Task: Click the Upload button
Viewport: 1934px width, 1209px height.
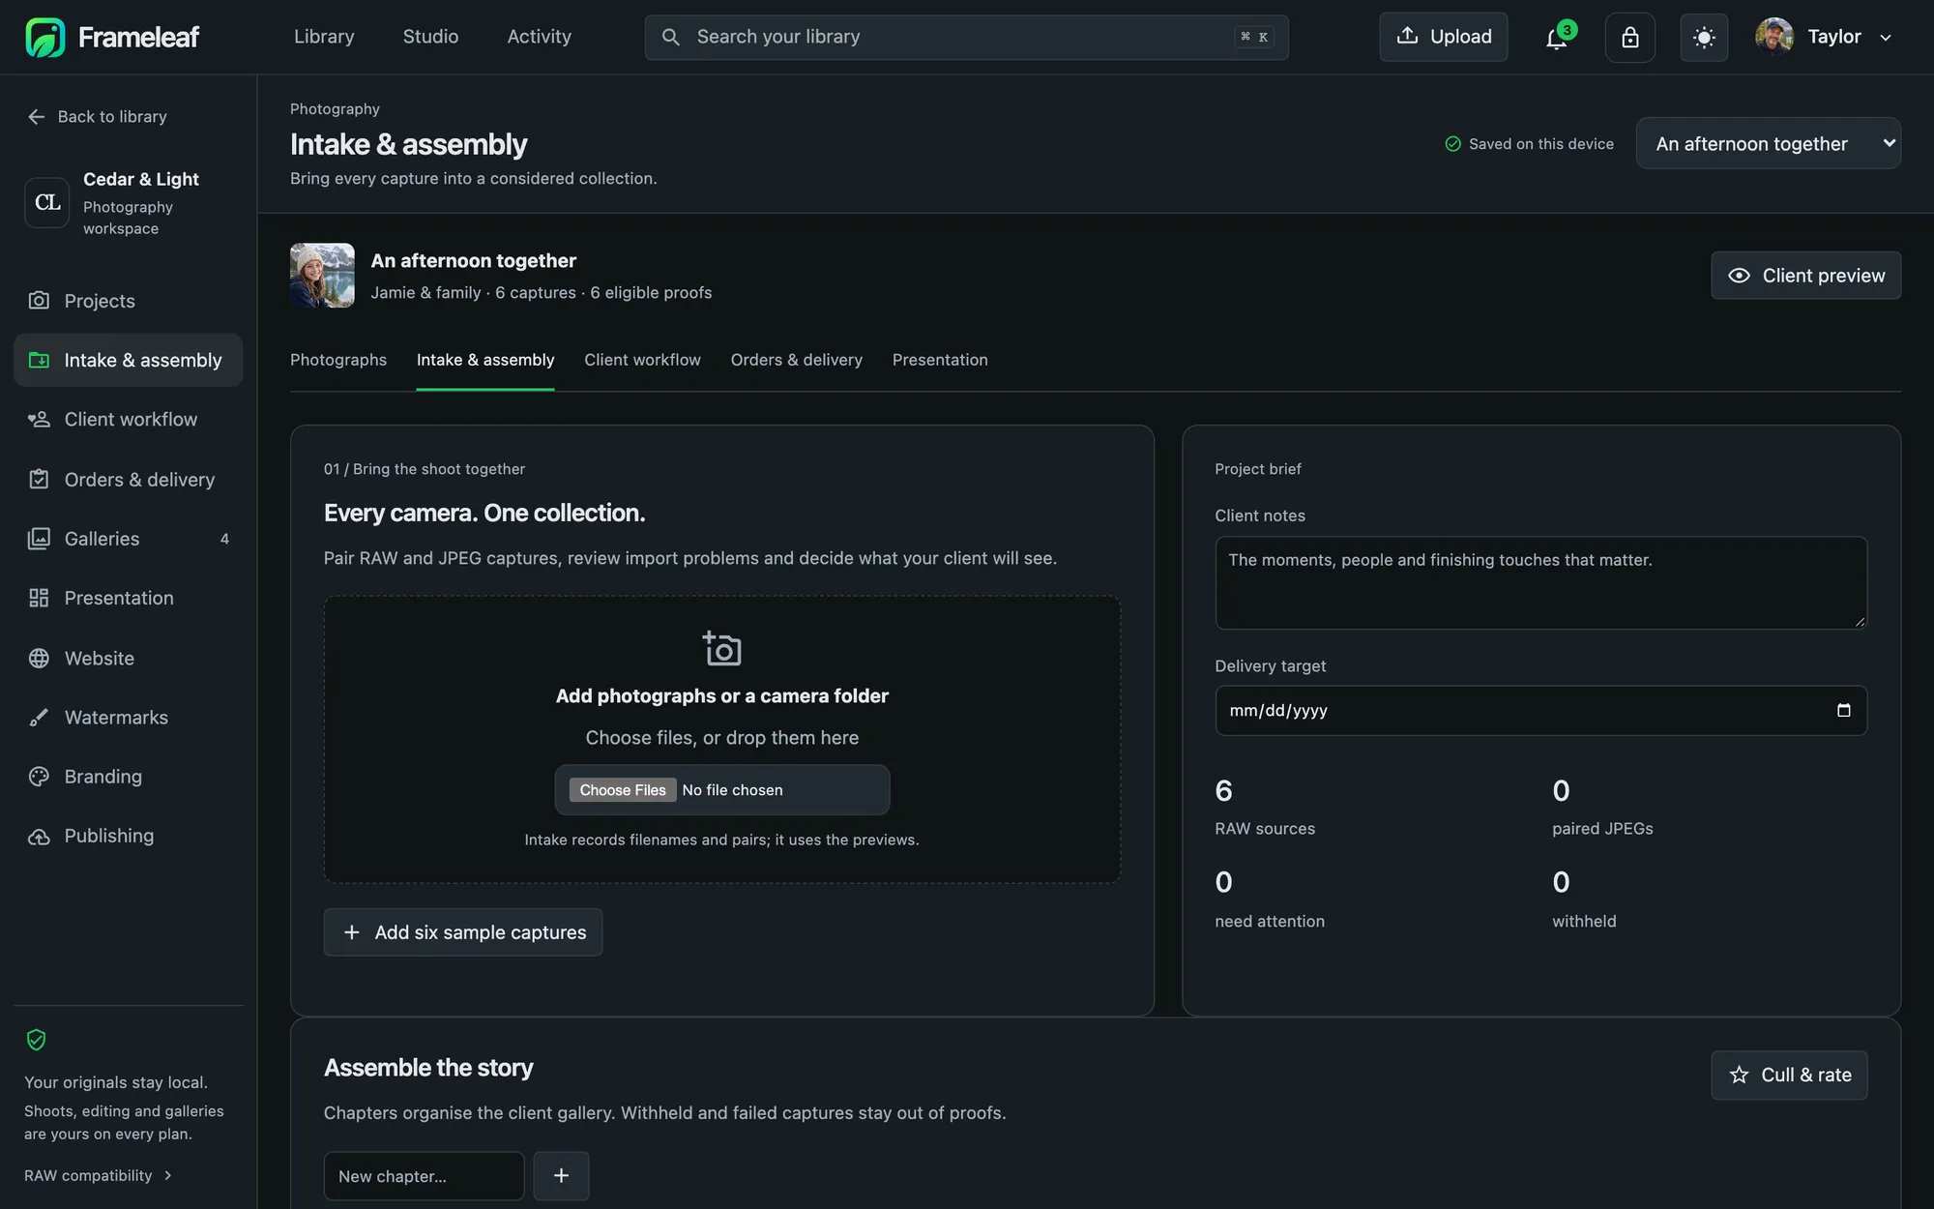Action: (x=1443, y=37)
